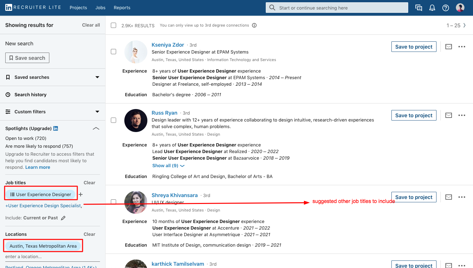This screenshot has width=473, height=268.
Task: Add another job title with plus icon
Action: pos(81,194)
